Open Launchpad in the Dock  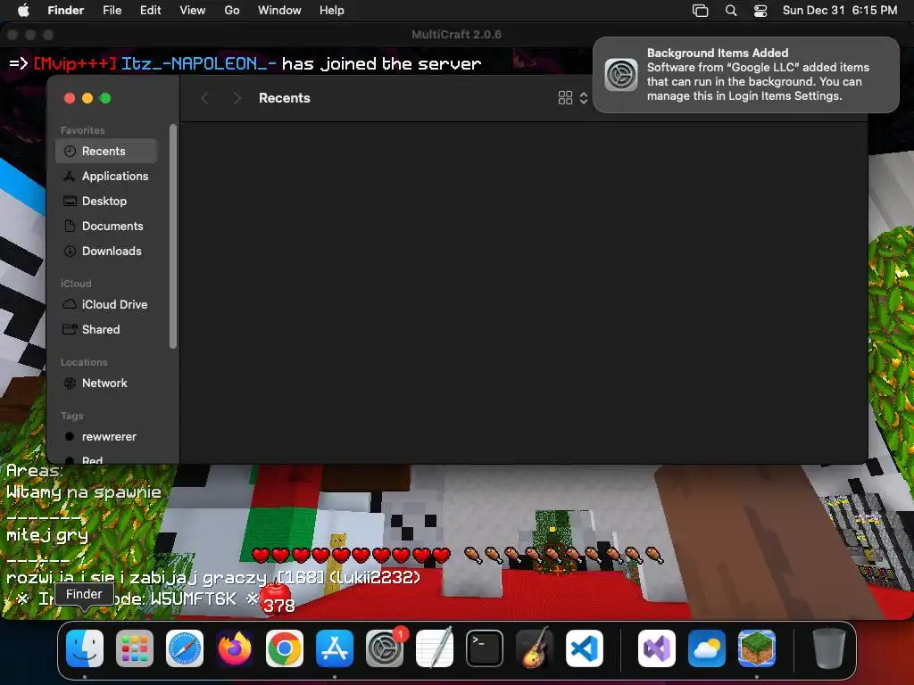135,648
